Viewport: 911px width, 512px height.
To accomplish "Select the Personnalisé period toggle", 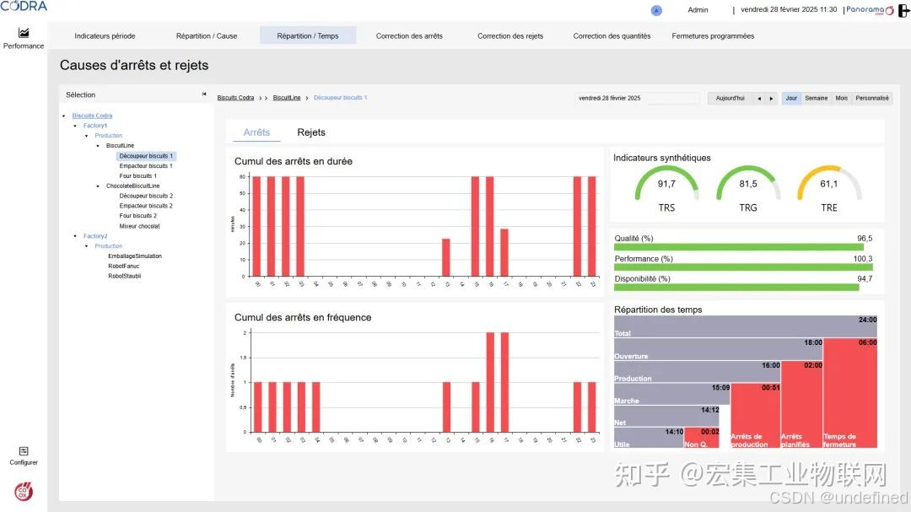I will (871, 98).
